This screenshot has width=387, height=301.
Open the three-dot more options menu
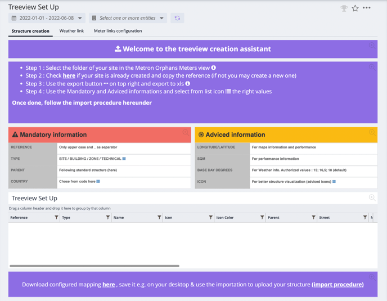click(x=367, y=8)
